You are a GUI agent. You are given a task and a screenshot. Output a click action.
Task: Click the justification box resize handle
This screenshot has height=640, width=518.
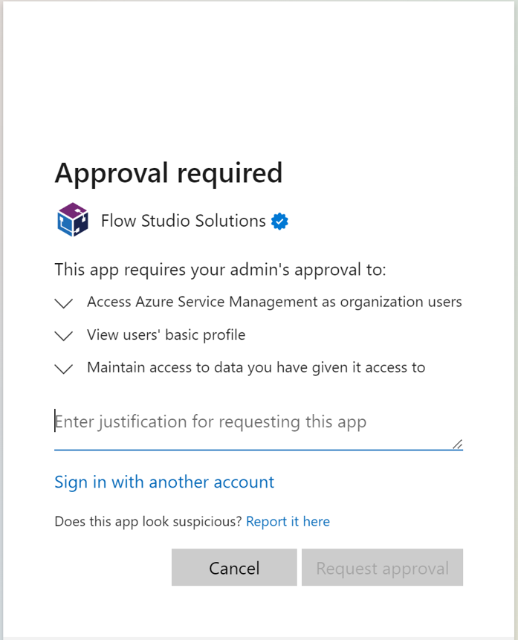[457, 444]
